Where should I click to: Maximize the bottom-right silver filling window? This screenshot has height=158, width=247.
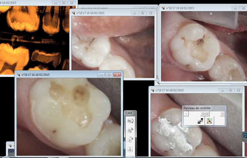click(230, 90)
